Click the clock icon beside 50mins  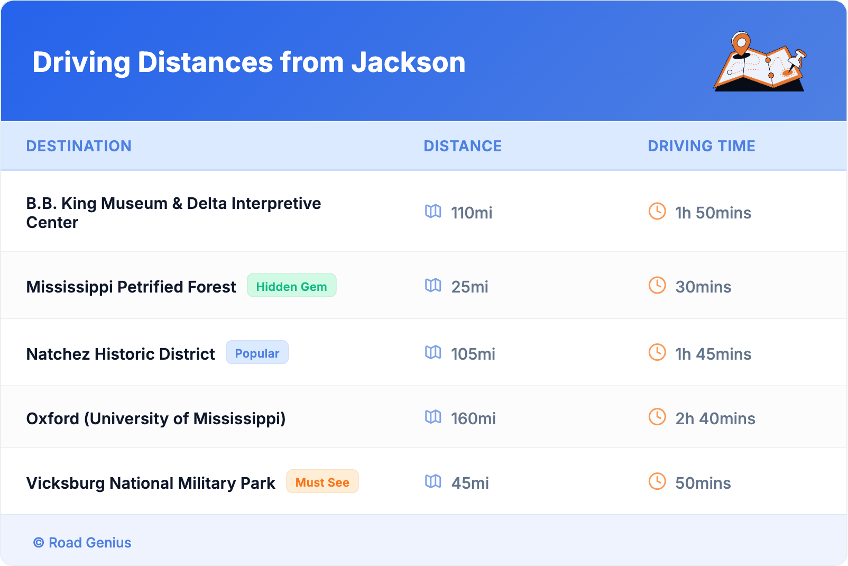tap(657, 482)
